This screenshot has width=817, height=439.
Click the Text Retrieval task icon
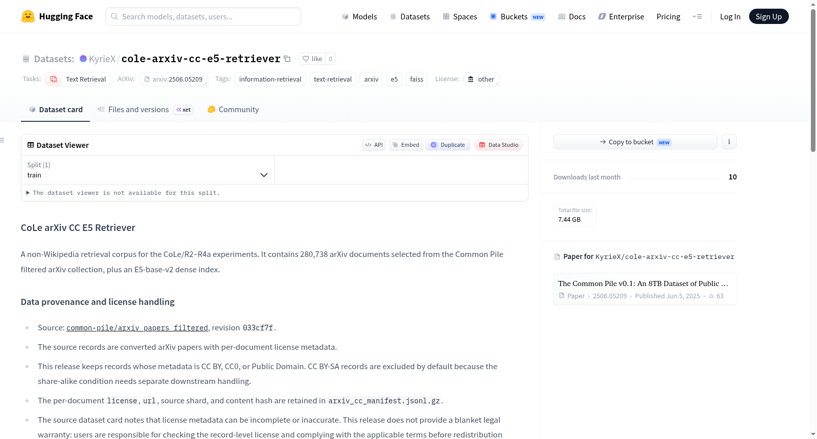(54, 79)
